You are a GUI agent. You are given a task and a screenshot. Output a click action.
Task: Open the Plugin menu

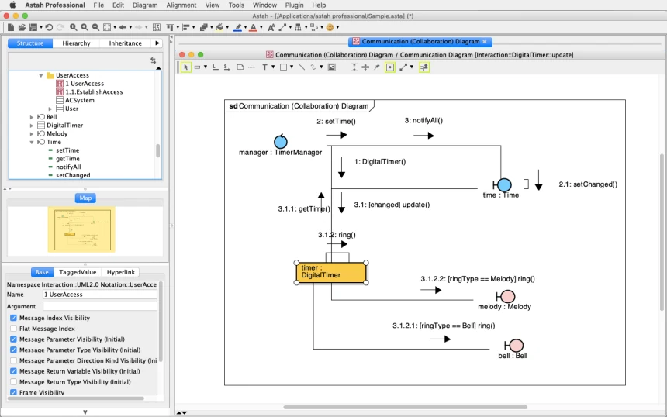click(295, 5)
